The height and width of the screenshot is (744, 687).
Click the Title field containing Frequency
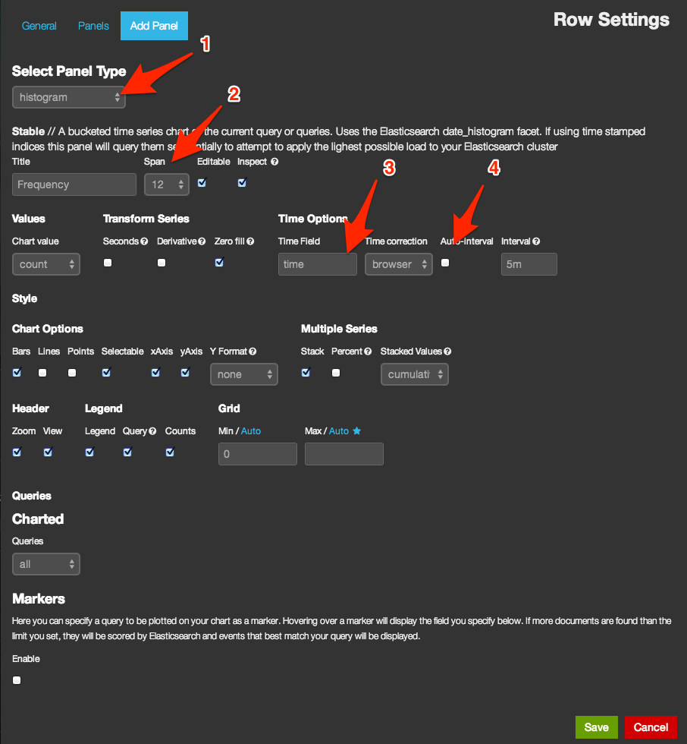(74, 184)
